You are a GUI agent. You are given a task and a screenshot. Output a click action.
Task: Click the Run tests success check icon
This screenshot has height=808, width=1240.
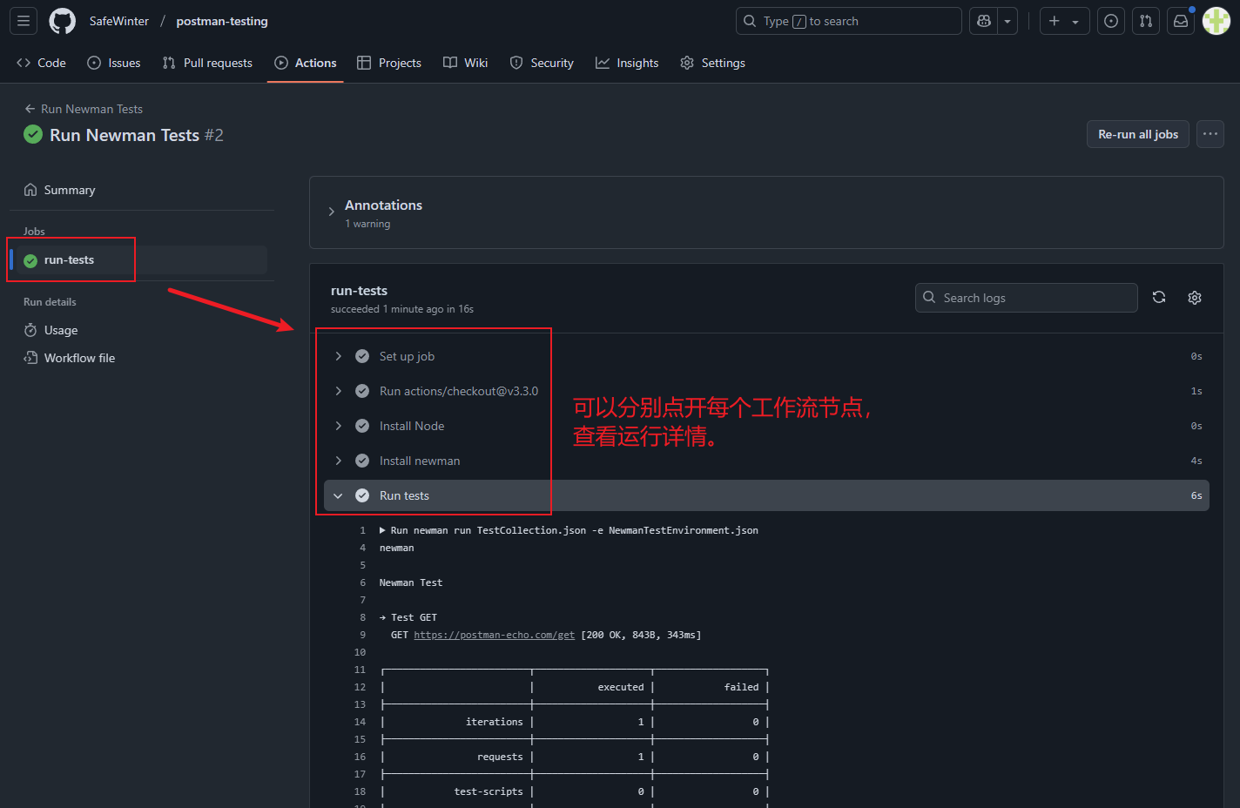click(362, 495)
